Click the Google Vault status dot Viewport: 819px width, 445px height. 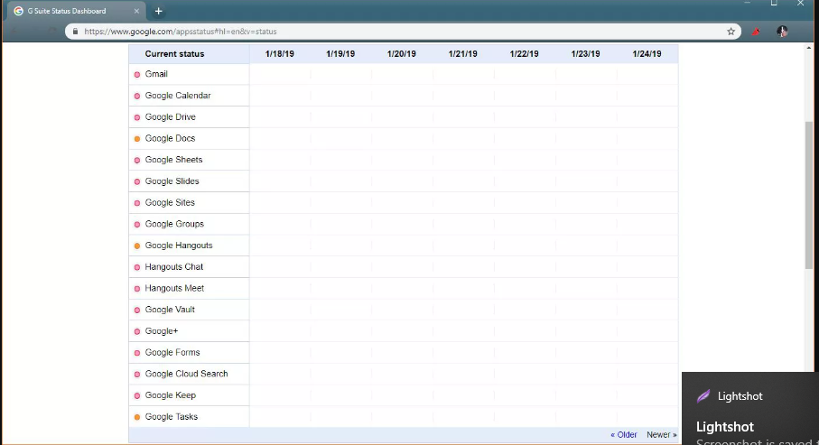tap(137, 311)
